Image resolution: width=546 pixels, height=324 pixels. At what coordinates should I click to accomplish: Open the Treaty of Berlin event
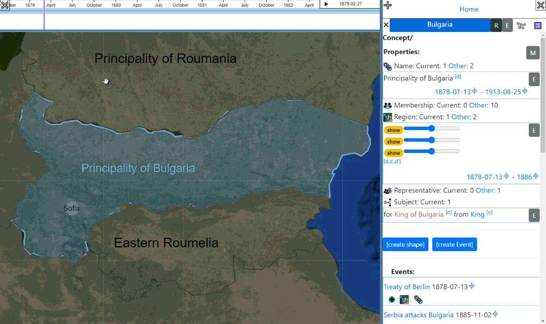tap(407, 287)
